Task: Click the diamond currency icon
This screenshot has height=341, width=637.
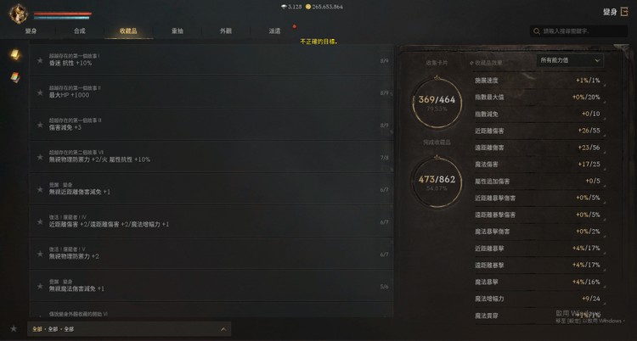Action: [x=284, y=7]
